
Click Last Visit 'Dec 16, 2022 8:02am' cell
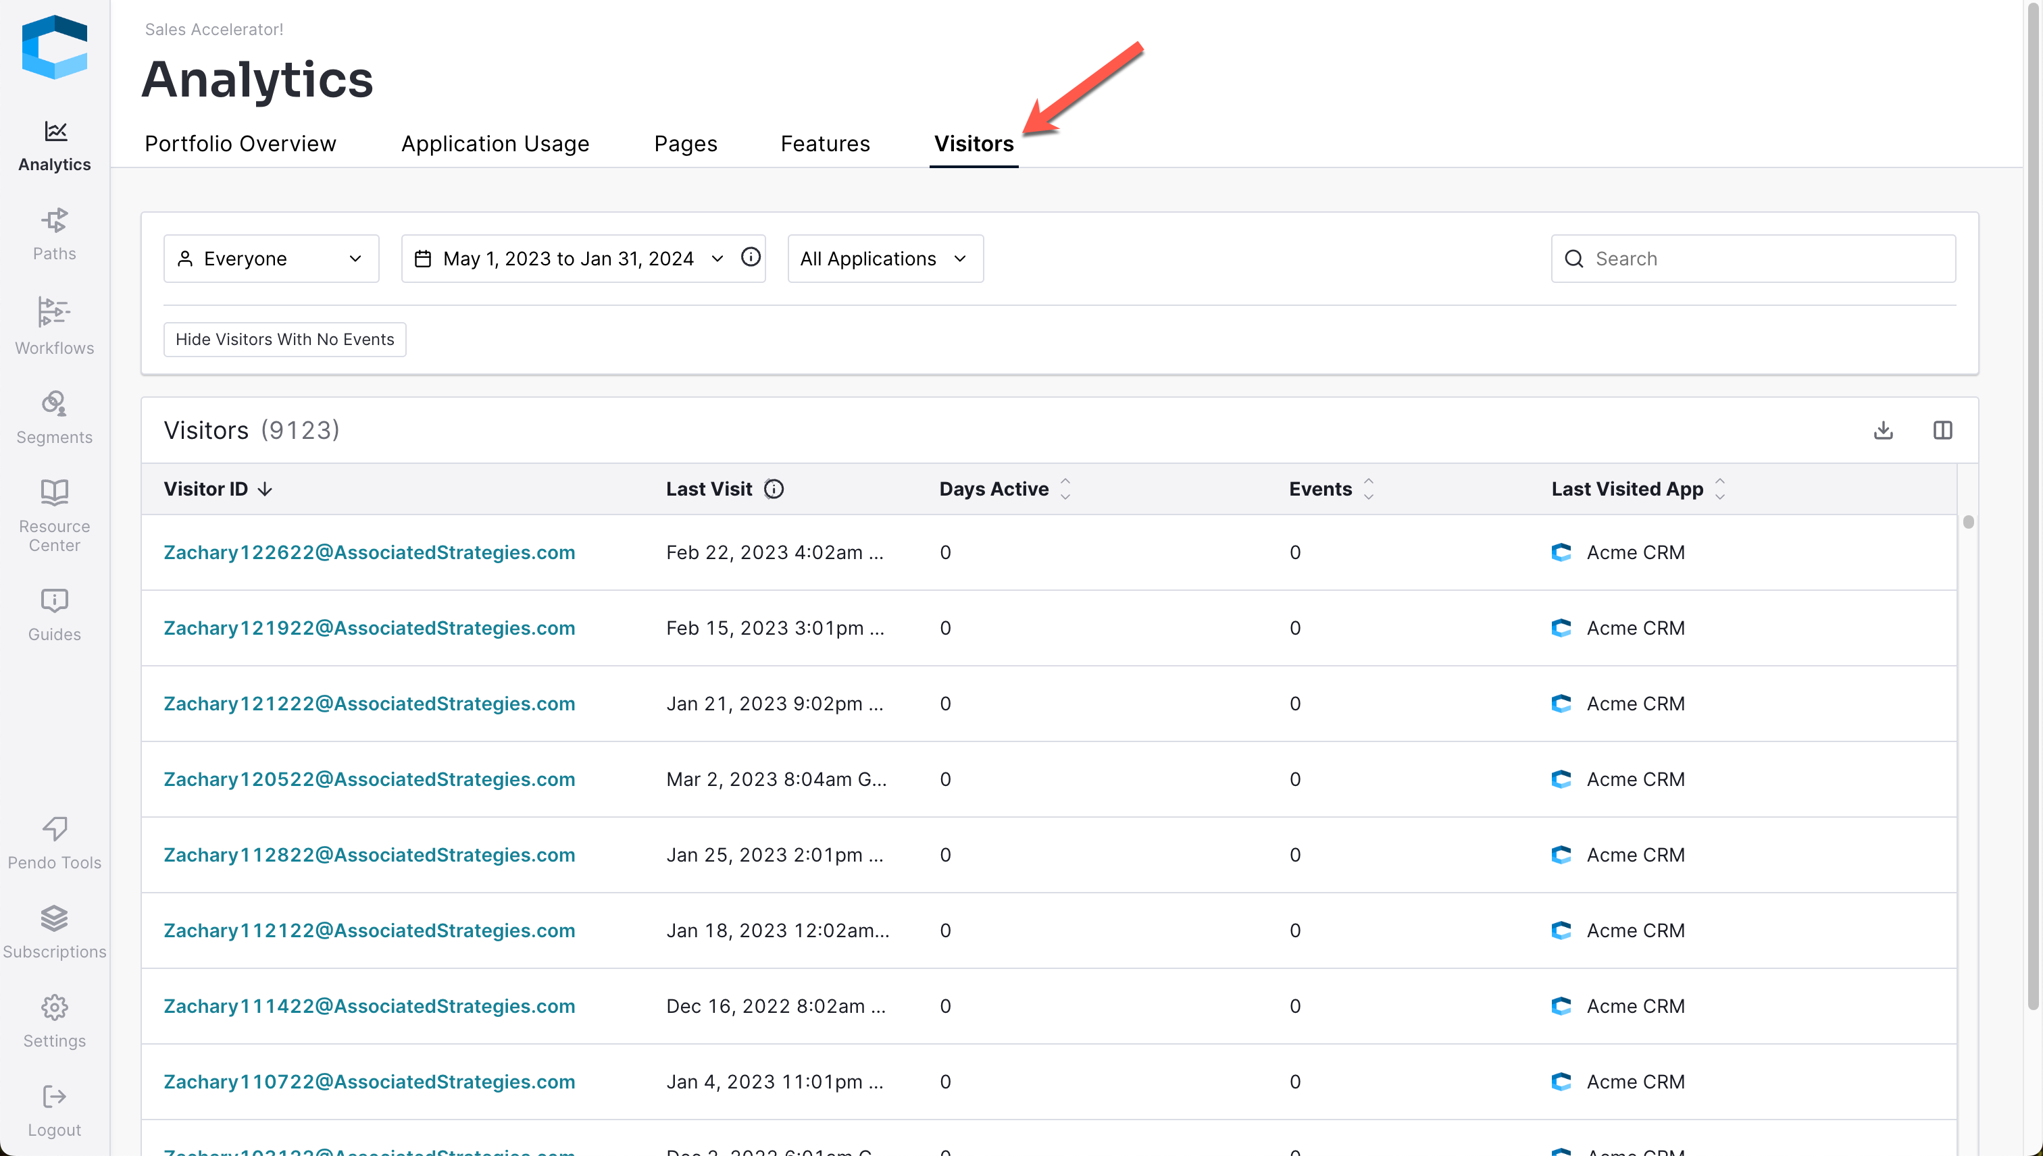click(776, 1006)
